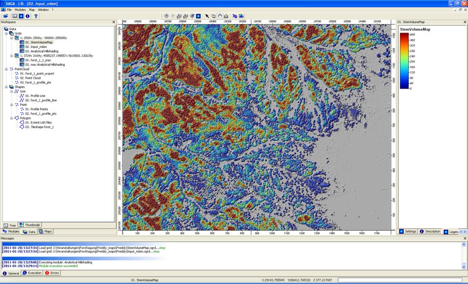Open the Map menu
The width and height of the screenshot is (468, 284).
[32, 10]
